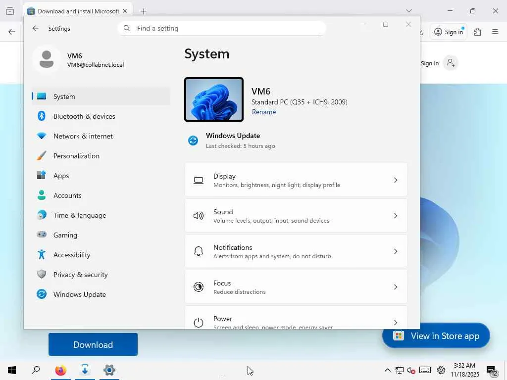Open the Apps settings category
This screenshot has width=507, height=380.
pos(101,176)
